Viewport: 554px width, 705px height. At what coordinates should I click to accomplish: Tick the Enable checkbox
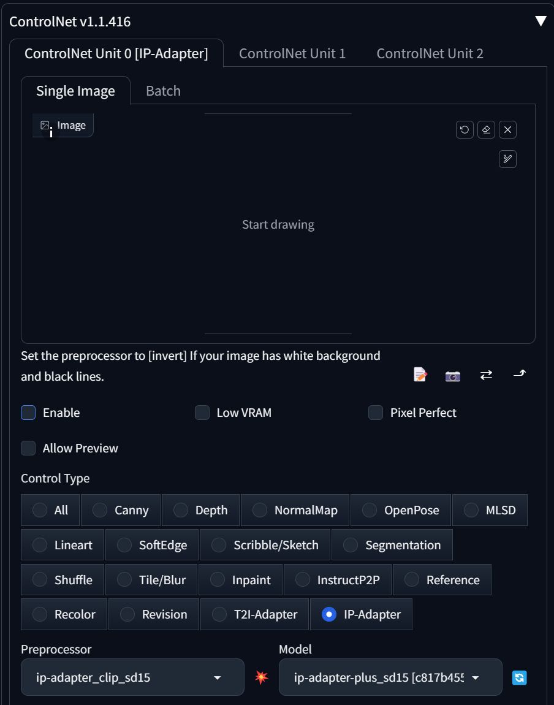tap(28, 413)
